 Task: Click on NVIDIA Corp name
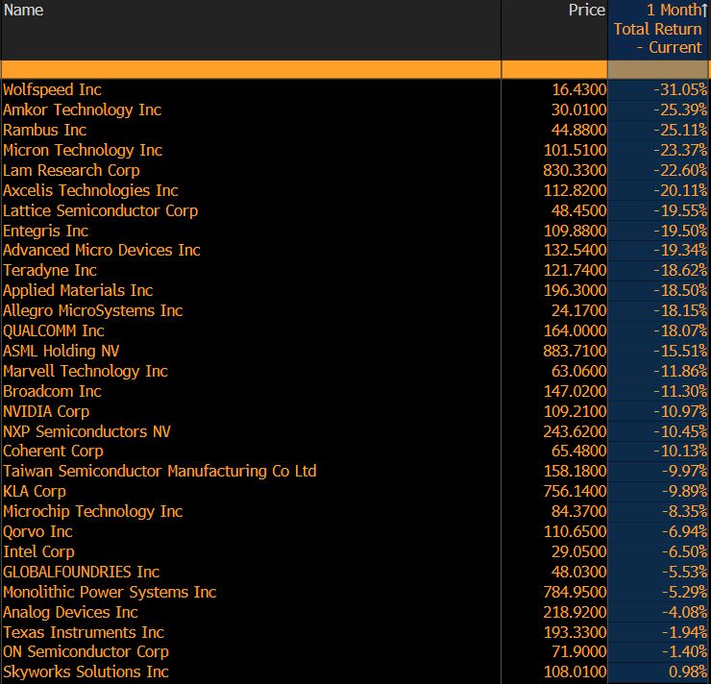click(46, 411)
